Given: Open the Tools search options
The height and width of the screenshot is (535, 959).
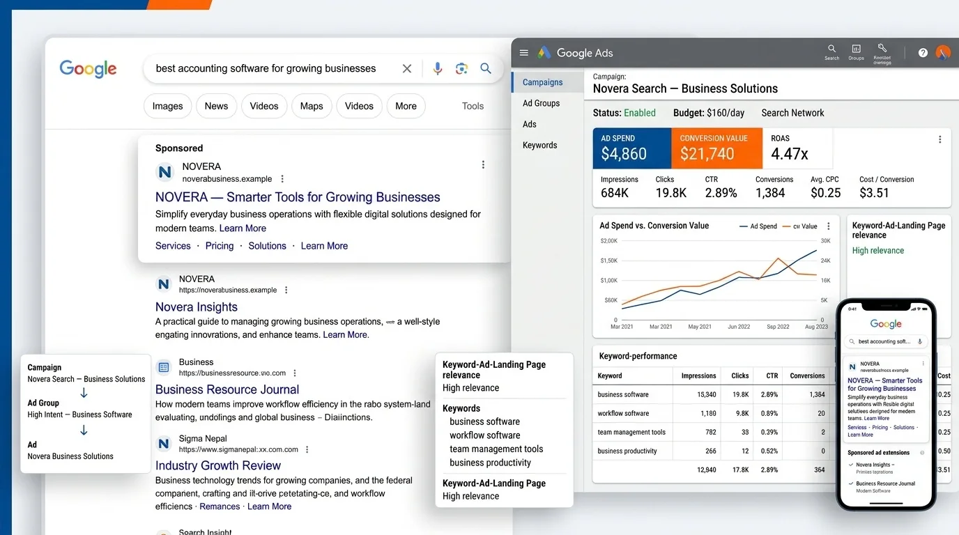Looking at the screenshot, I should coord(473,106).
